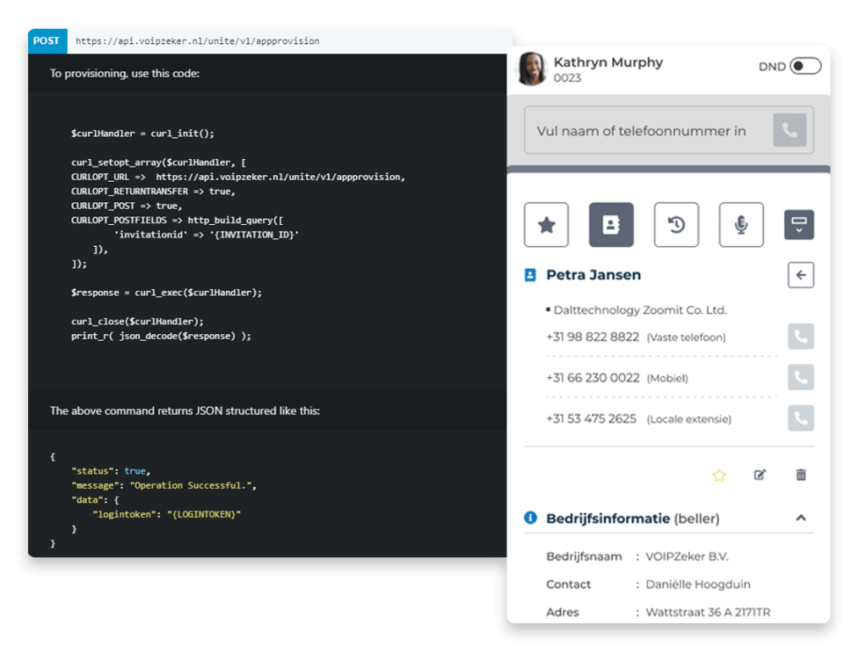Click the Bedrijfsinformatie info icon
866x646 pixels.
[530, 518]
